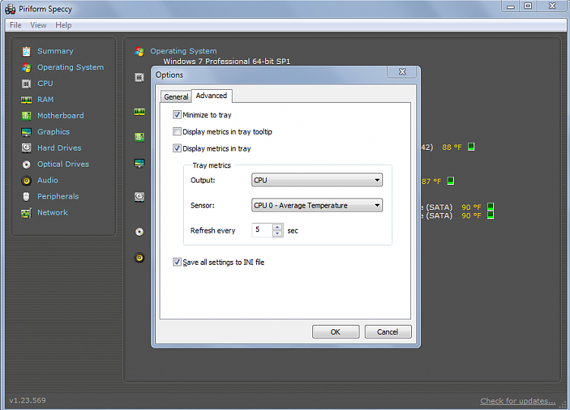Image resolution: width=570 pixels, height=410 pixels.
Task: Click the graphics monitor icon in summary panel
Action: point(139,163)
